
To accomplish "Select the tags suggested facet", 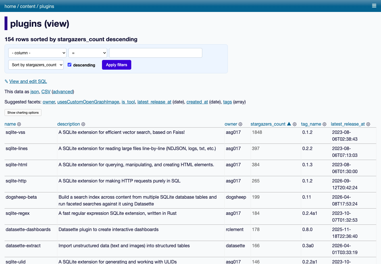I will tap(227, 102).
